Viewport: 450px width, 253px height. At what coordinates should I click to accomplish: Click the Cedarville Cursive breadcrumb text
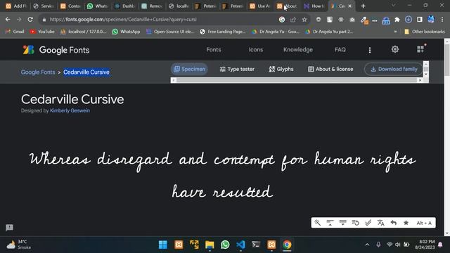click(86, 72)
